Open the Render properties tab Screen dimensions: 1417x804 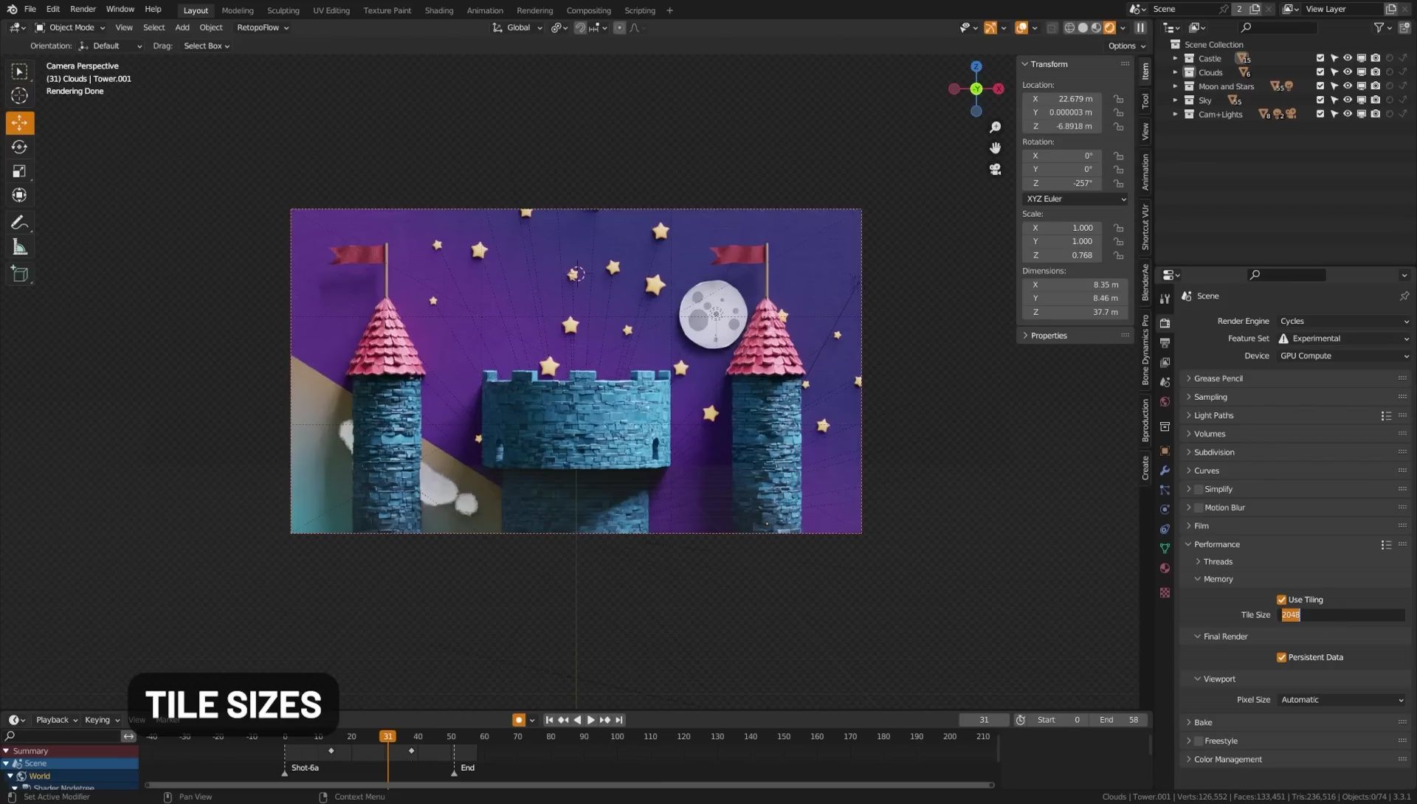tap(1165, 323)
